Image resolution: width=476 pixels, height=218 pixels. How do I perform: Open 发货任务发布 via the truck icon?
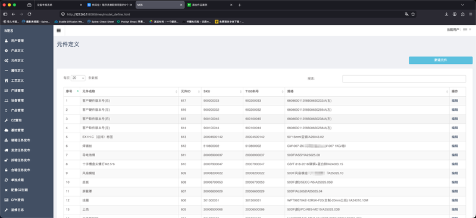(7, 150)
